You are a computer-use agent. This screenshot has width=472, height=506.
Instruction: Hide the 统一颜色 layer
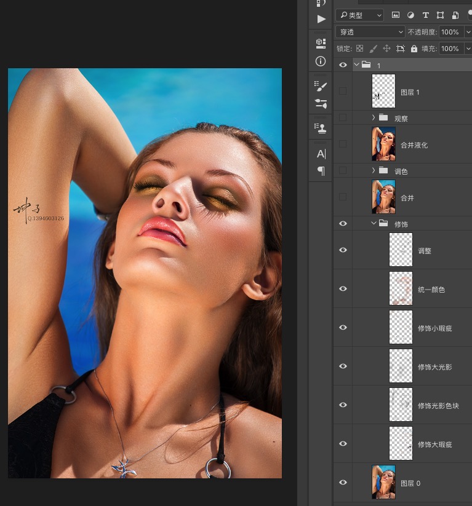pyautogui.click(x=343, y=289)
